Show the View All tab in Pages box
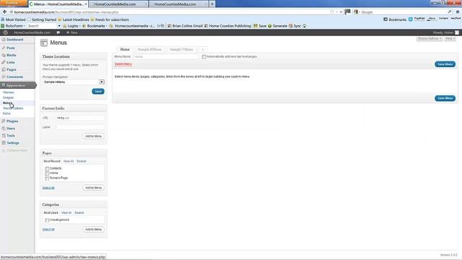Viewport: 462px width, 260px height. 69,161
